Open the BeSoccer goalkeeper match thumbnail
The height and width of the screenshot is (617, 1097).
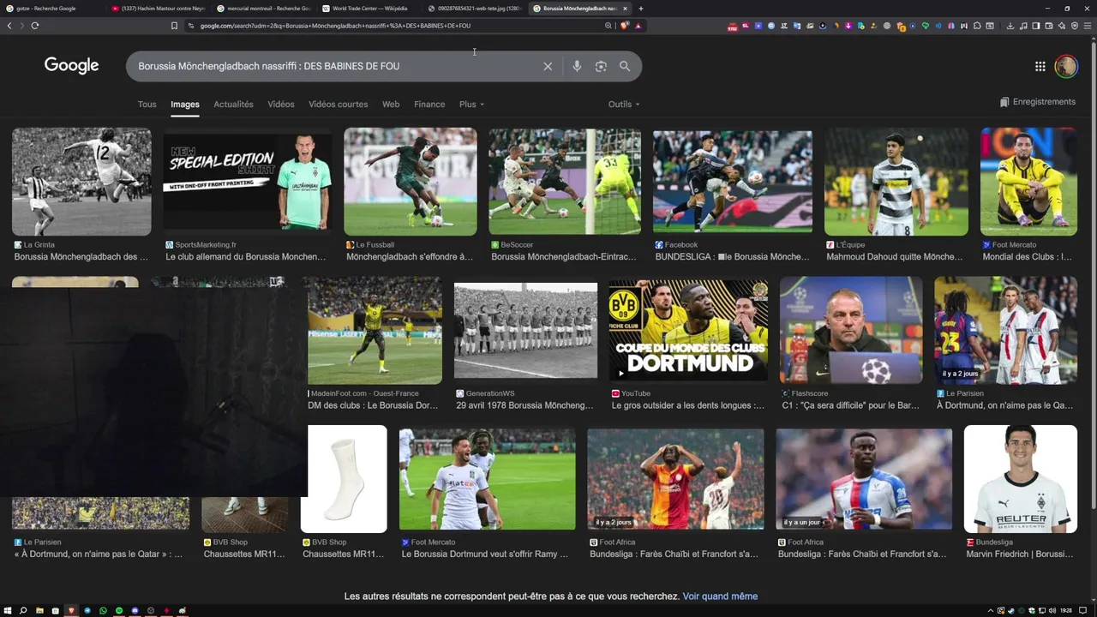[x=565, y=182]
